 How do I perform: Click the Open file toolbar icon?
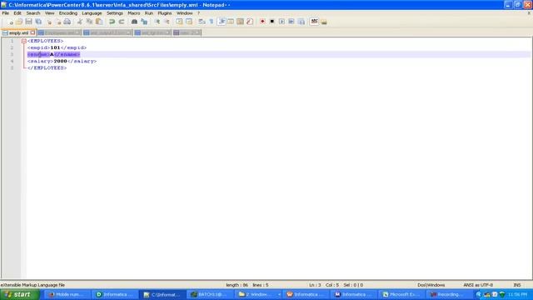pyautogui.click(x=19, y=22)
